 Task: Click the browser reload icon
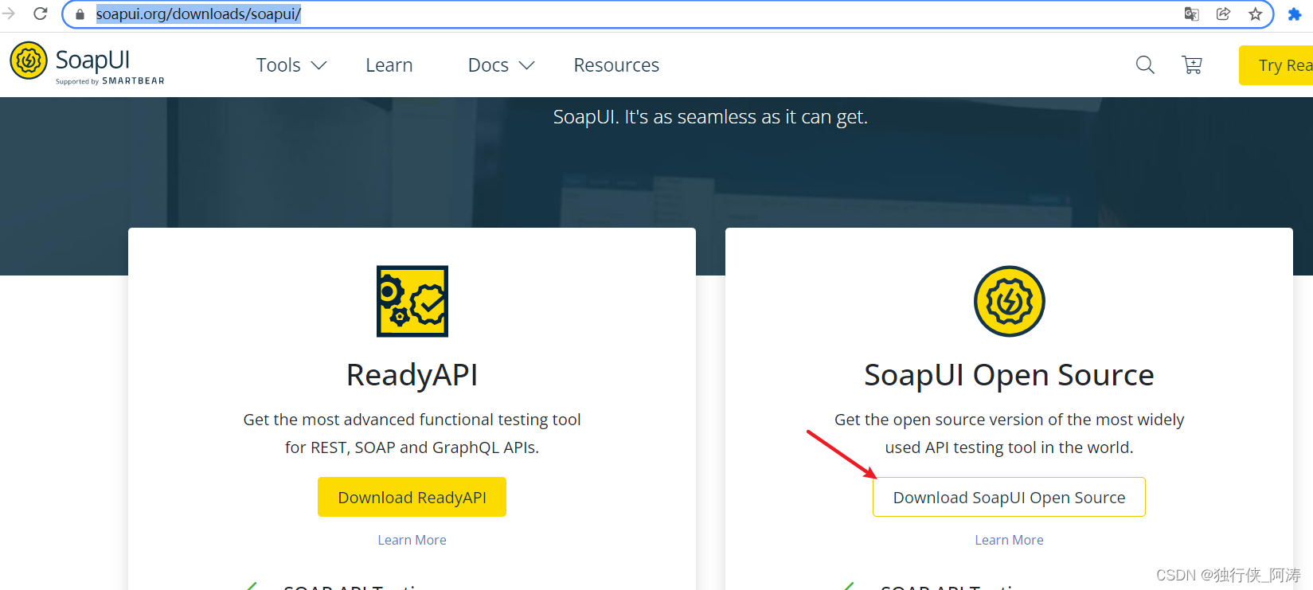[41, 14]
